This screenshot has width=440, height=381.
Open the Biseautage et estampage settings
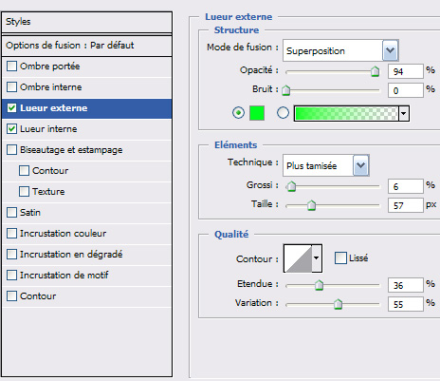click(x=71, y=150)
